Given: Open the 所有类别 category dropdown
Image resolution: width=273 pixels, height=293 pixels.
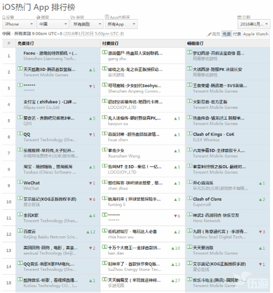Looking at the screenshot, I should click(87, 24).
